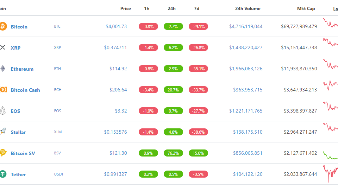The width and height of the screenshot is (338, 185).
Task: Click Ethereum price $114.92
Action: pyautogui.click(x=118, y=69)
